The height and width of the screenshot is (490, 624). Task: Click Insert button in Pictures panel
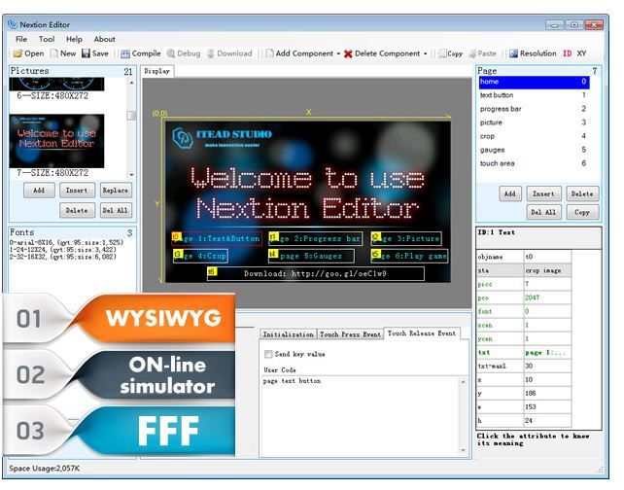[77, 191]
